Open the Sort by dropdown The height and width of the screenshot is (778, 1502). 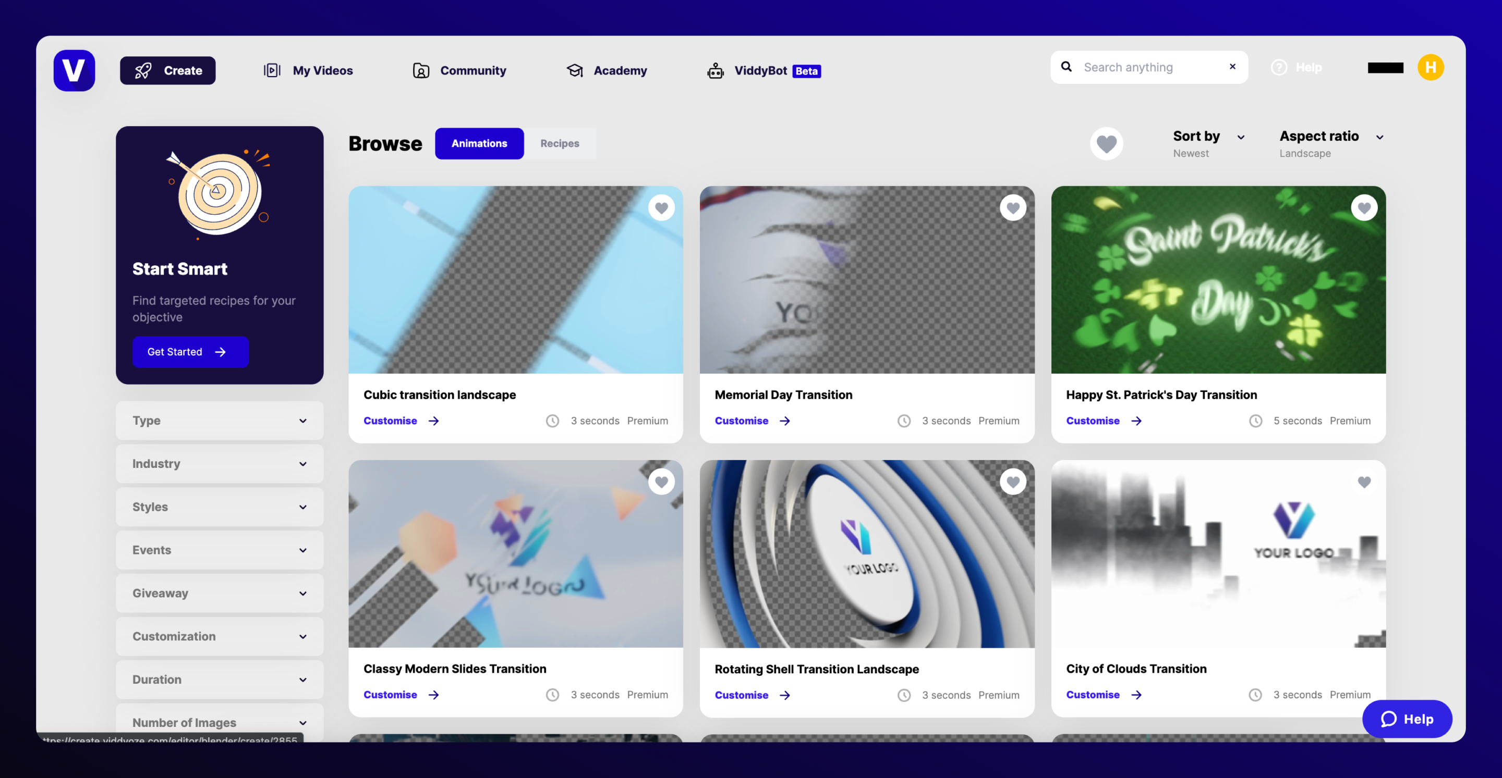click(x=1209, y=143)
